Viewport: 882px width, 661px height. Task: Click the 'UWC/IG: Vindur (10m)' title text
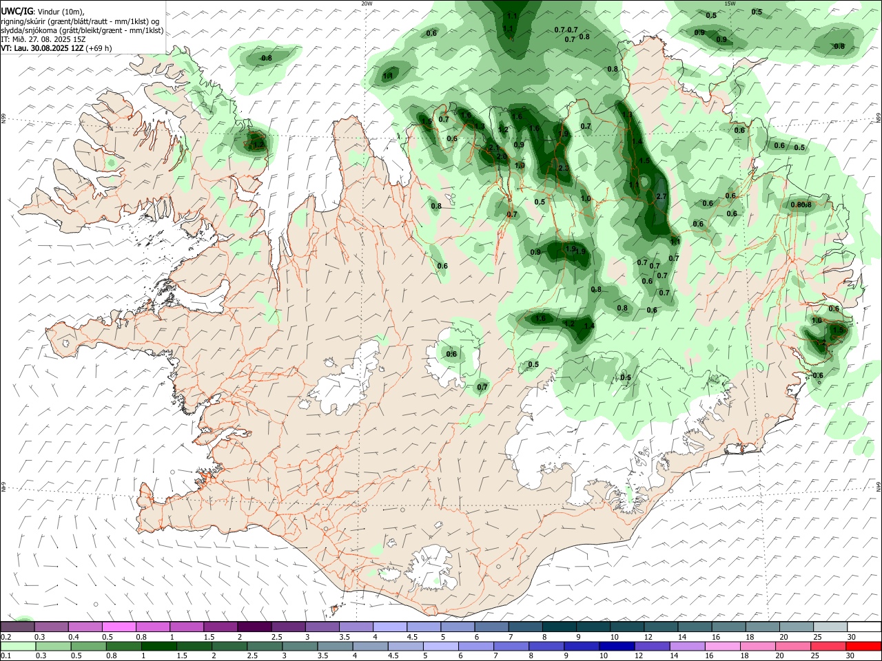click(43, 12)
